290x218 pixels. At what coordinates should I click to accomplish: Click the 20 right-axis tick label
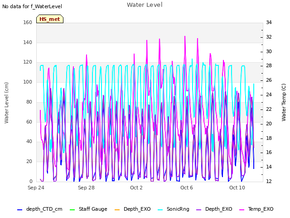coord(269,124)
